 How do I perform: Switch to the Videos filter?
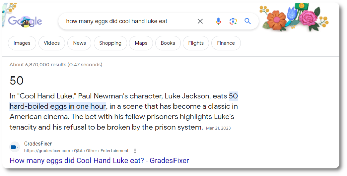pyautogui.click(x=52, y=43)
